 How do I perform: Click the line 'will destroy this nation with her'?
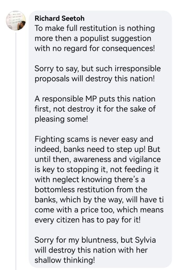(x=91, y=250)
